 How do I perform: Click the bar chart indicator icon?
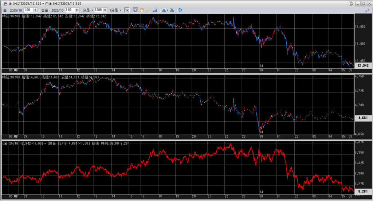click(x=163, y=10)
